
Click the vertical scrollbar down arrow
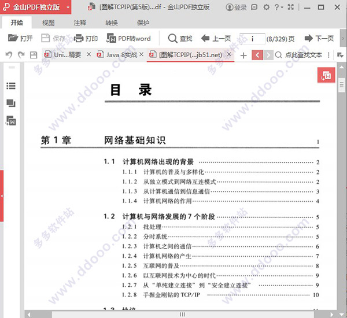pos(342,314)
